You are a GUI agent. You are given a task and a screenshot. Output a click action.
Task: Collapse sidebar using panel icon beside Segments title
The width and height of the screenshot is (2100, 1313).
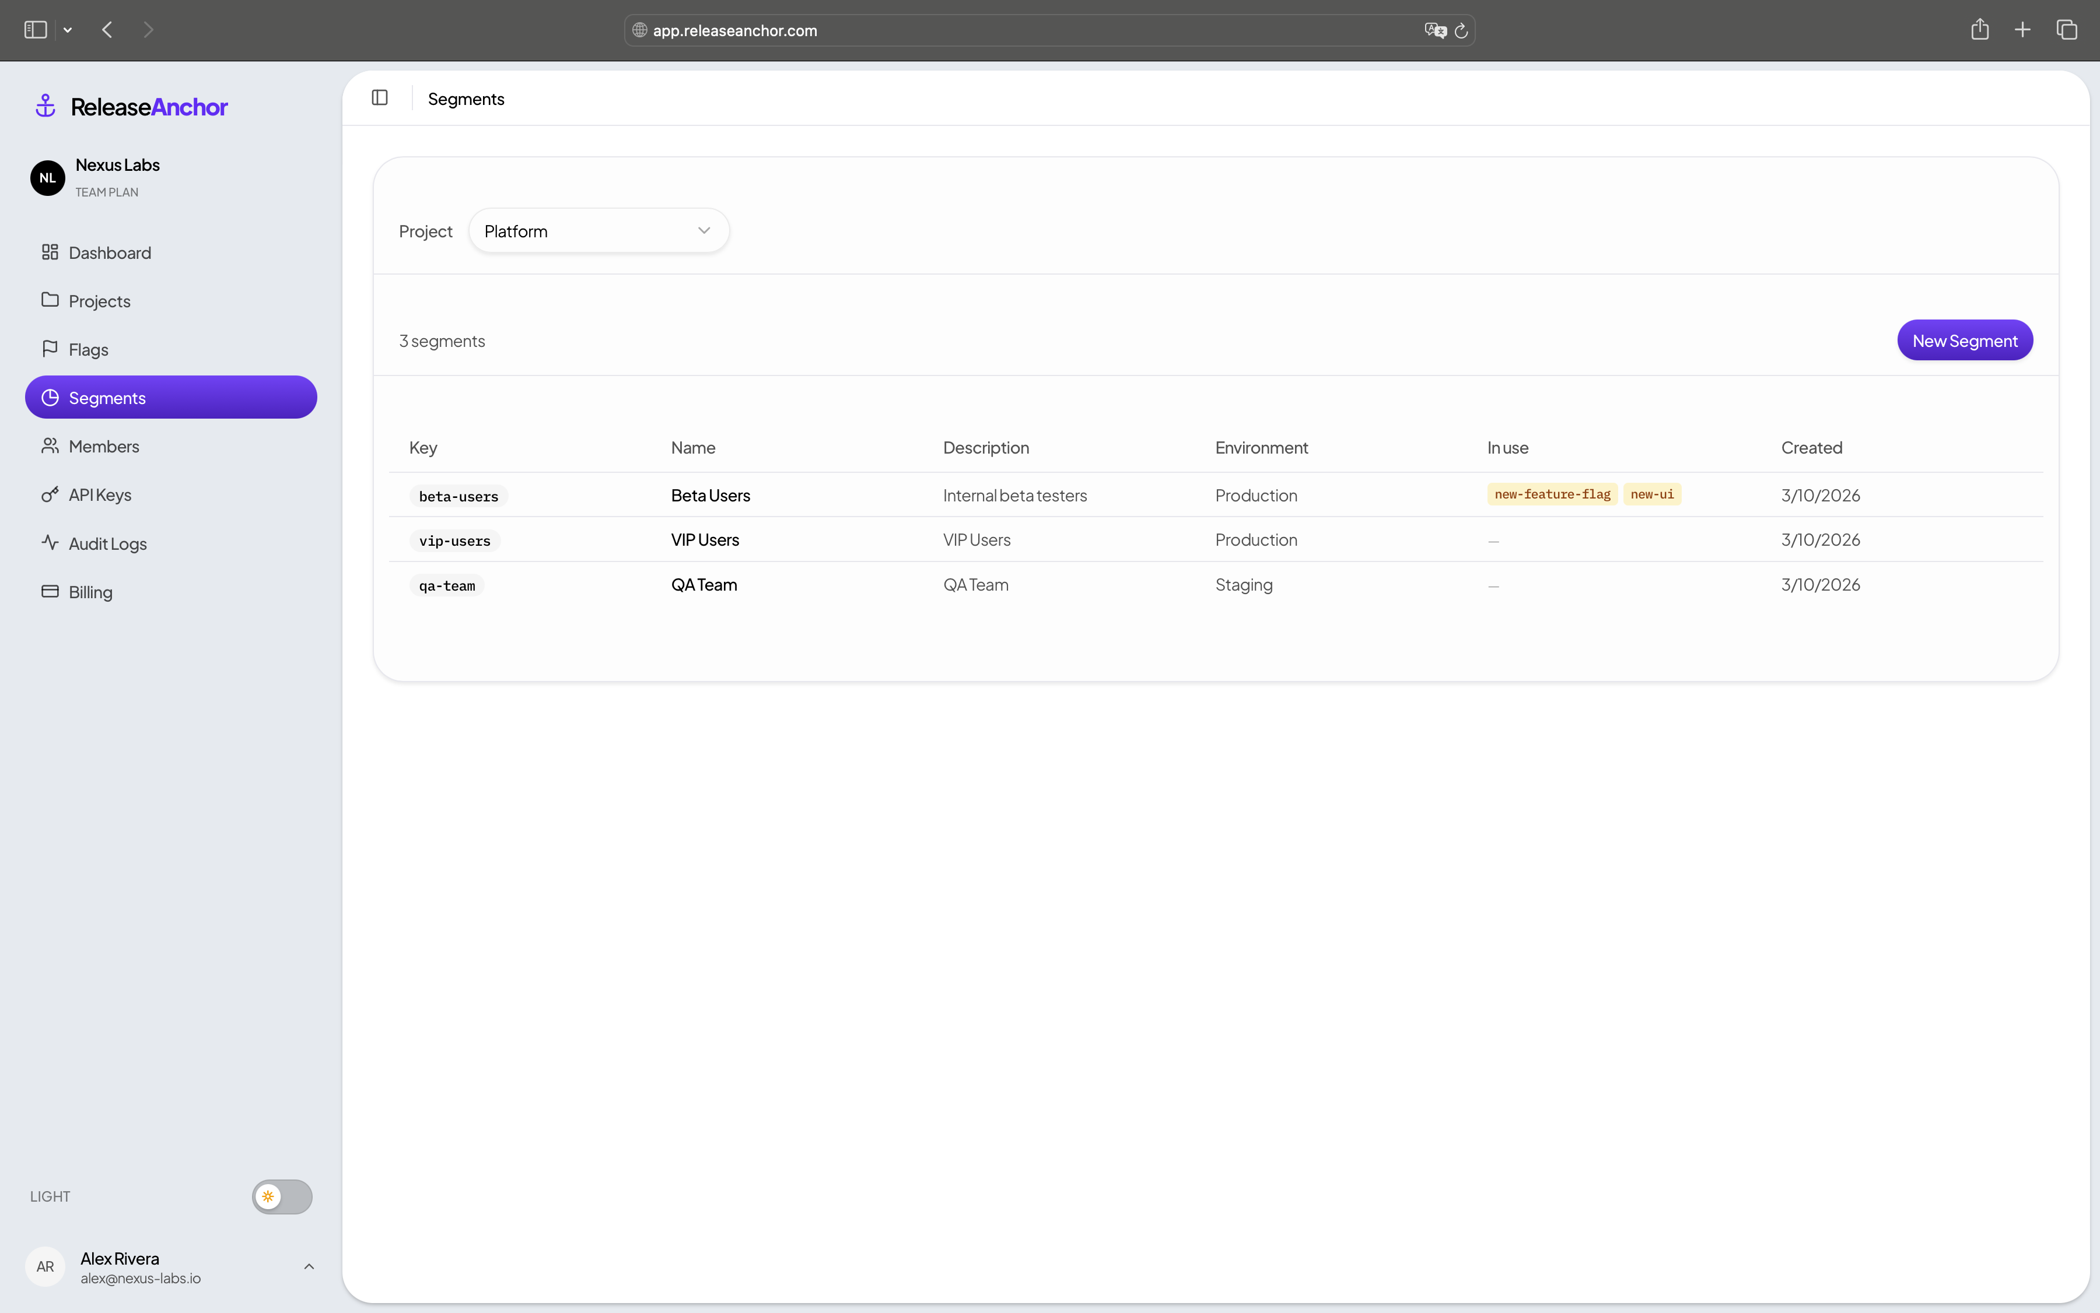[x=380, y=98]
